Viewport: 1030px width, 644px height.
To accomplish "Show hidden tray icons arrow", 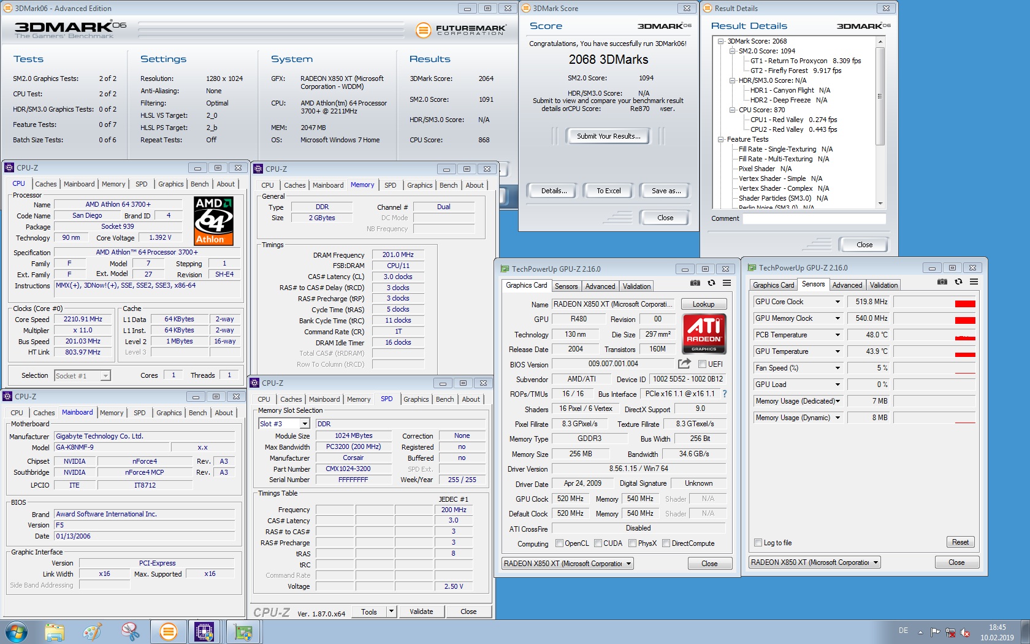I will click(920, 632).
